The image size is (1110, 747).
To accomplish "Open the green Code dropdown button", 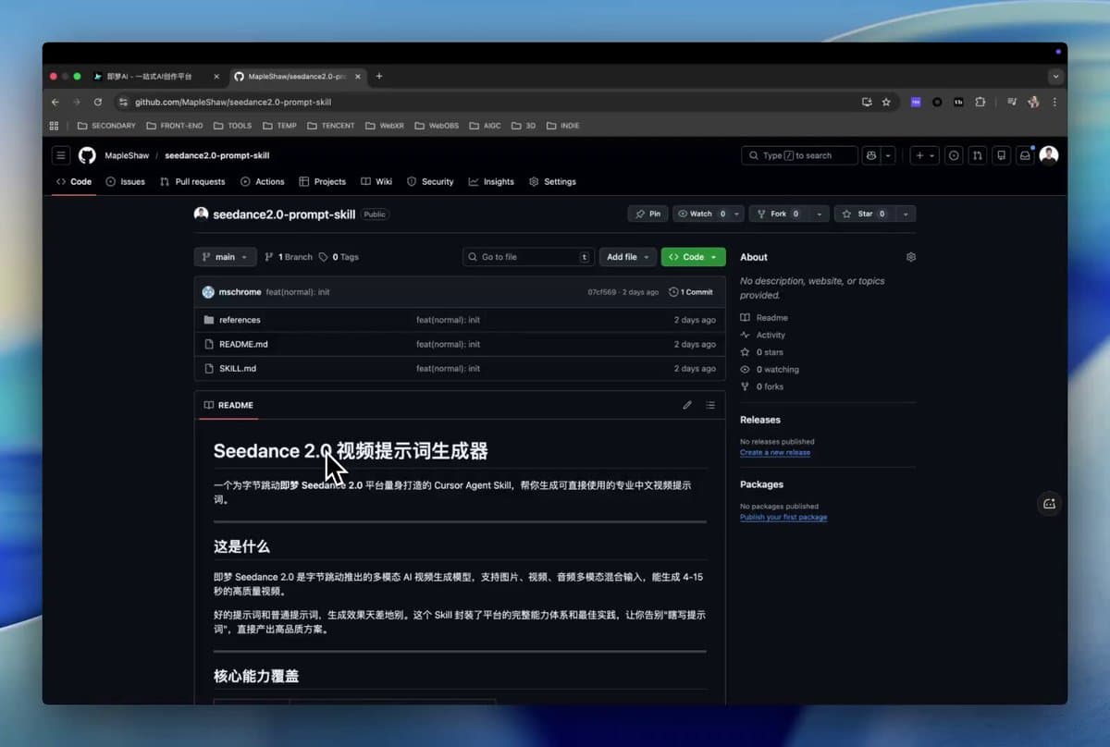I will pos(693,257).
